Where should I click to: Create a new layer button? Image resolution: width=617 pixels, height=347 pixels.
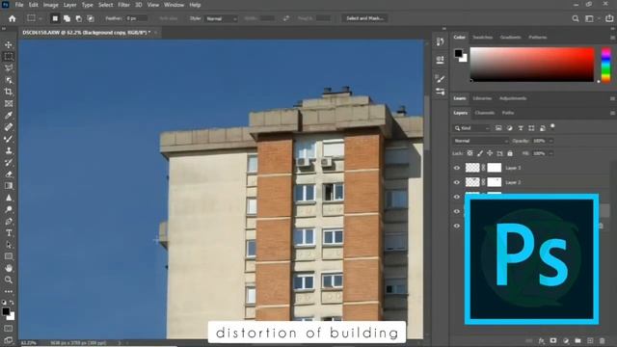coord(590,340)
